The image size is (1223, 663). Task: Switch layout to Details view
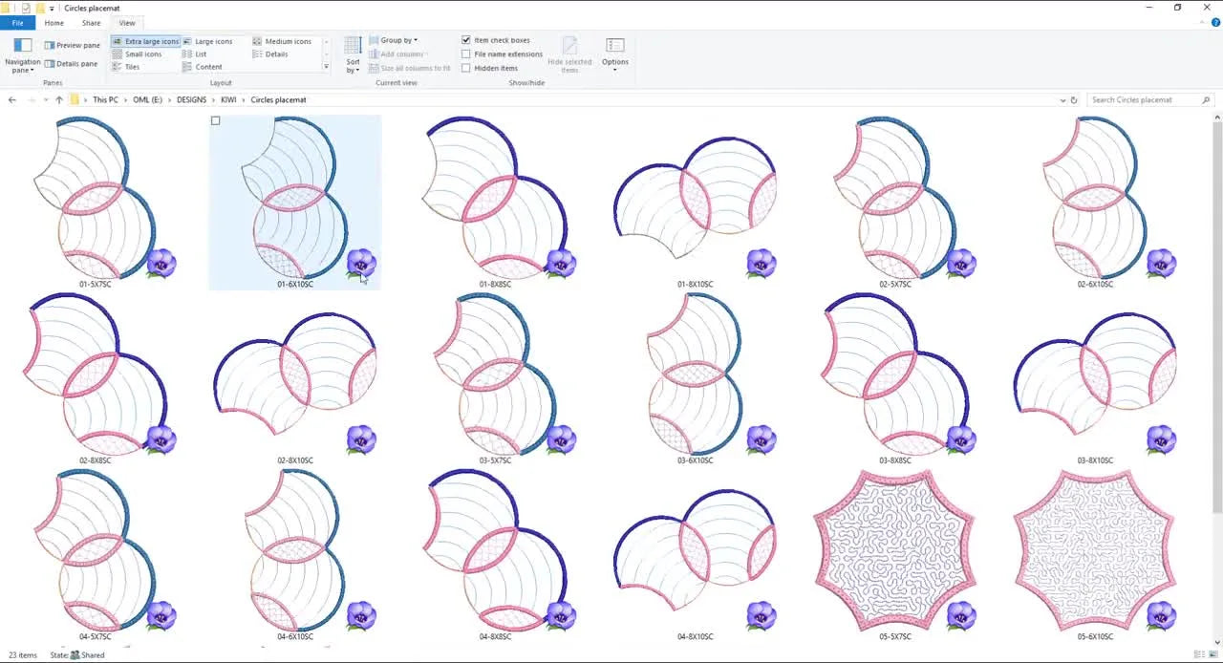pyautogui.click(x=270, y=54)
